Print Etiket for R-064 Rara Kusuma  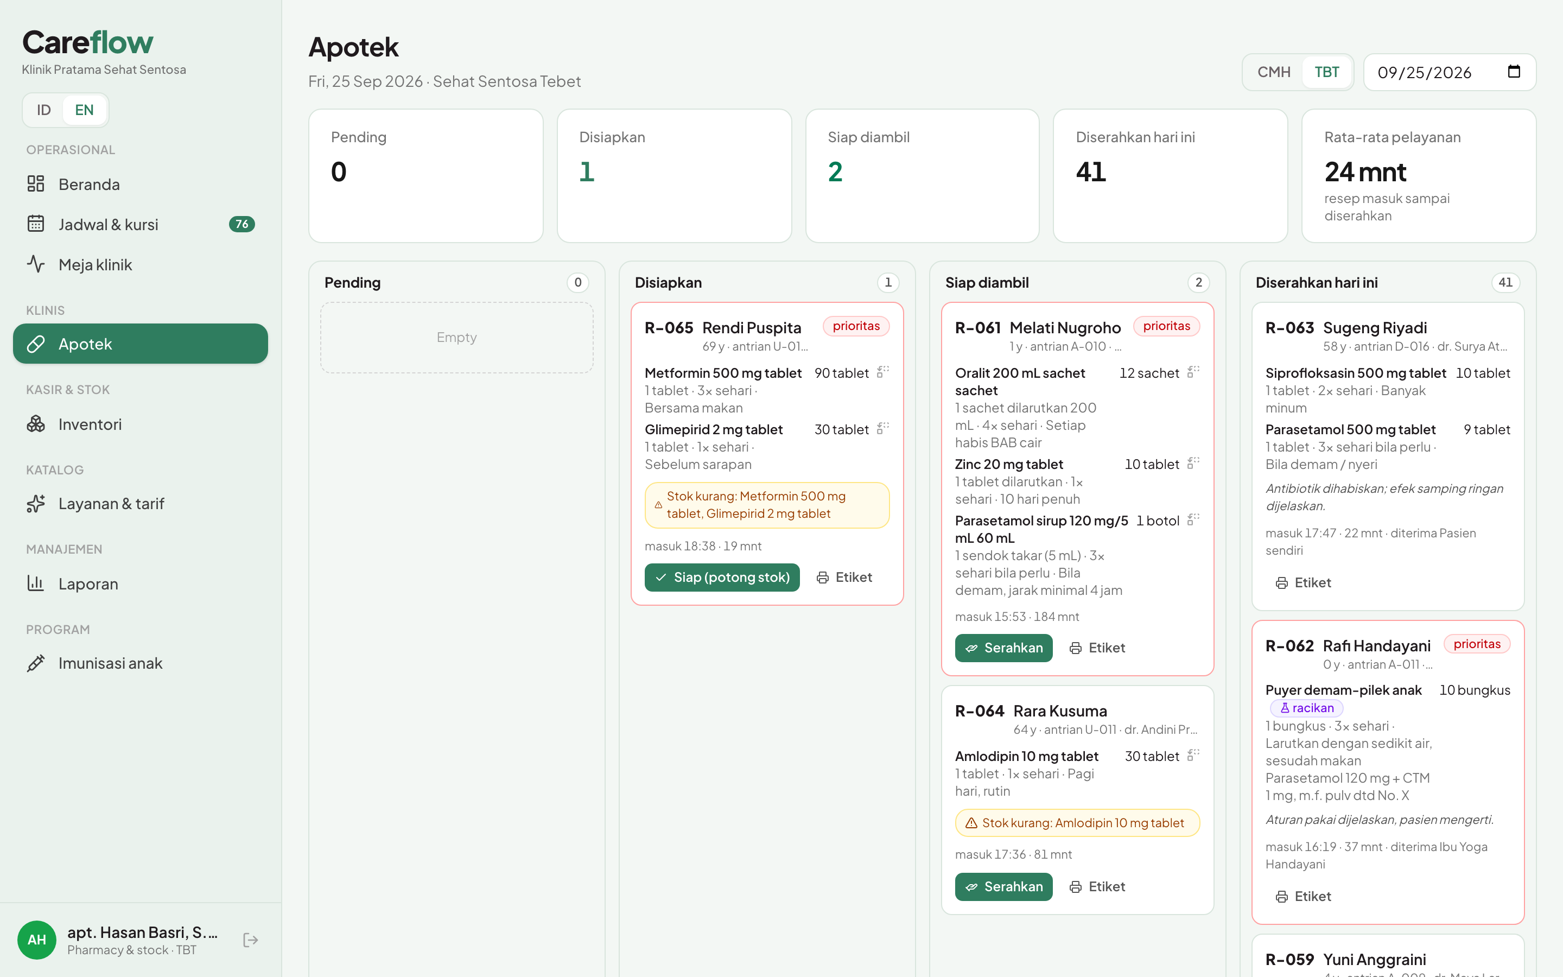tap(1097, 886)
